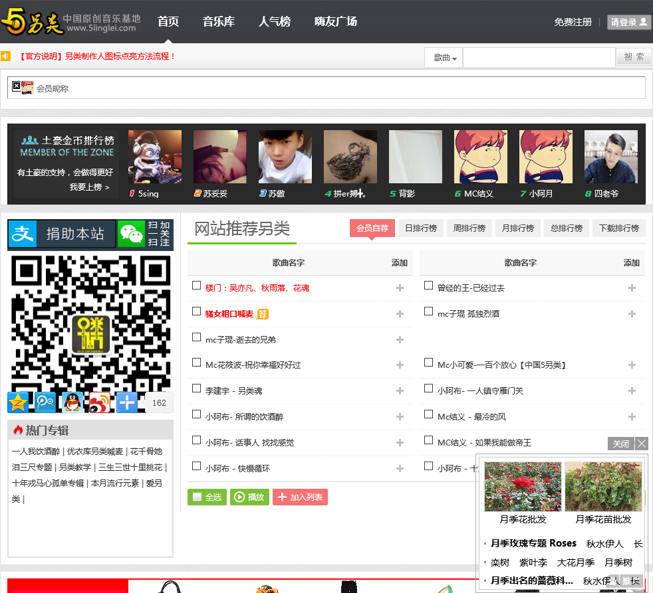Viewport: 653px width, 593px height.
Task: Share to Qzone star icon
Action: (18, 402)
